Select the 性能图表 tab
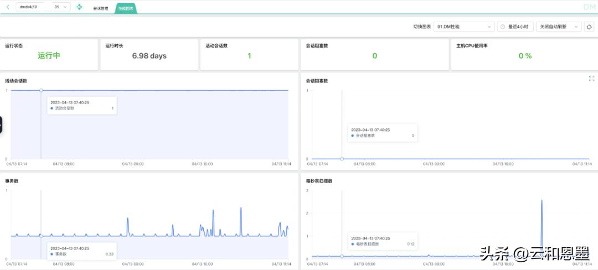Image resolution: width=598 pixels, height=270 pixels. click(x=126, y=8)
